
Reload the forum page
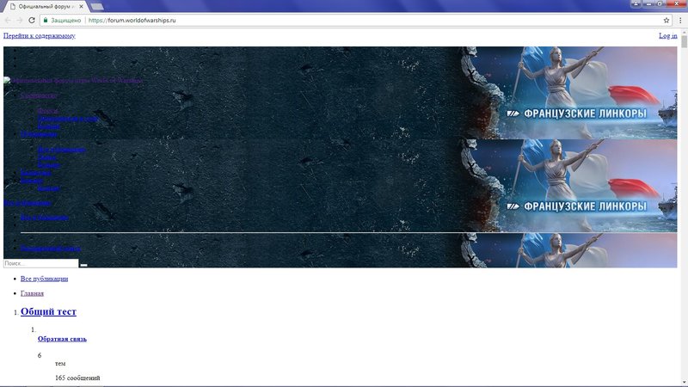tap(32, 20)
